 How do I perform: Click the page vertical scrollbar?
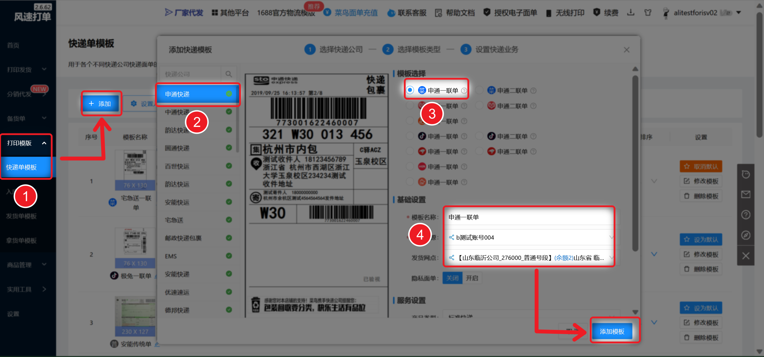[x=760, y=74]
